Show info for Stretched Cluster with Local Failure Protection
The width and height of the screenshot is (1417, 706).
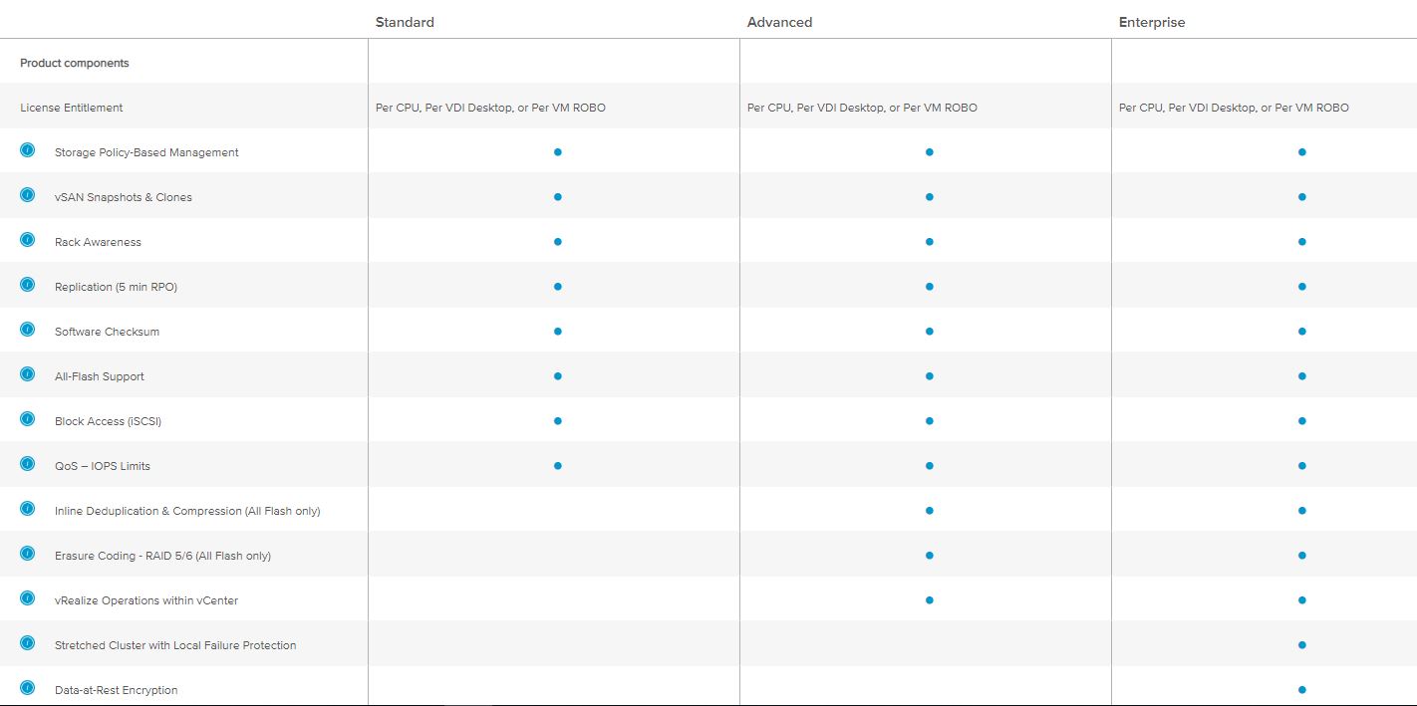click(27, 642)
